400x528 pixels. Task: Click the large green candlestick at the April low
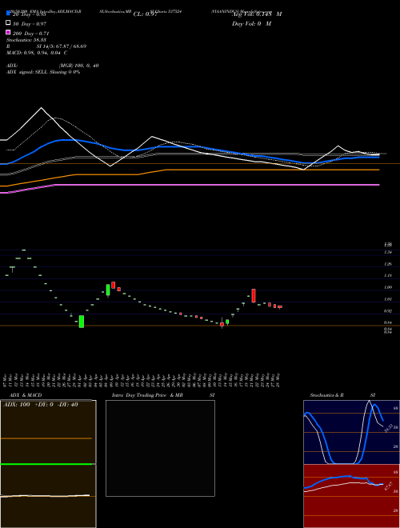click(81, 322)
